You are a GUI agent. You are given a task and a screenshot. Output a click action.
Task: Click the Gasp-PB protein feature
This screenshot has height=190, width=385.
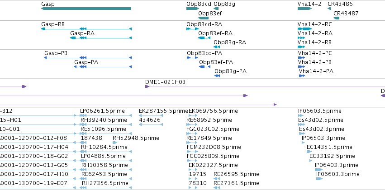coord(88,58)
